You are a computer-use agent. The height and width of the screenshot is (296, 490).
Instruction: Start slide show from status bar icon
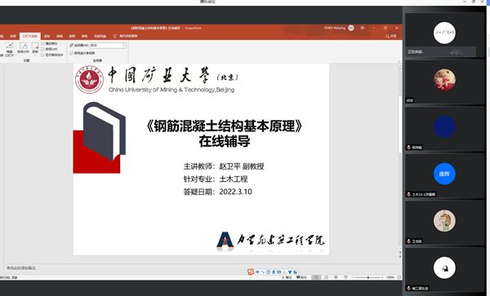click(345, 277)
